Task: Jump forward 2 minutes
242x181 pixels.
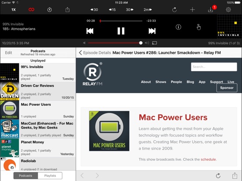Action: point(148,10)
